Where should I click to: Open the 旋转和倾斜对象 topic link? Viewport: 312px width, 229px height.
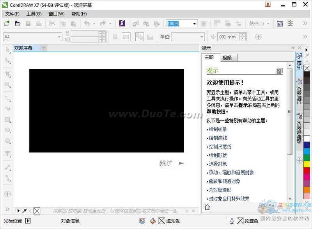[225, 181]
